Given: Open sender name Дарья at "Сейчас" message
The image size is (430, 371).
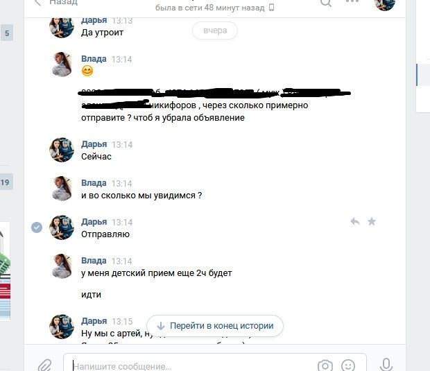Looking at the screenshot, I should click(x=94, y=144).
